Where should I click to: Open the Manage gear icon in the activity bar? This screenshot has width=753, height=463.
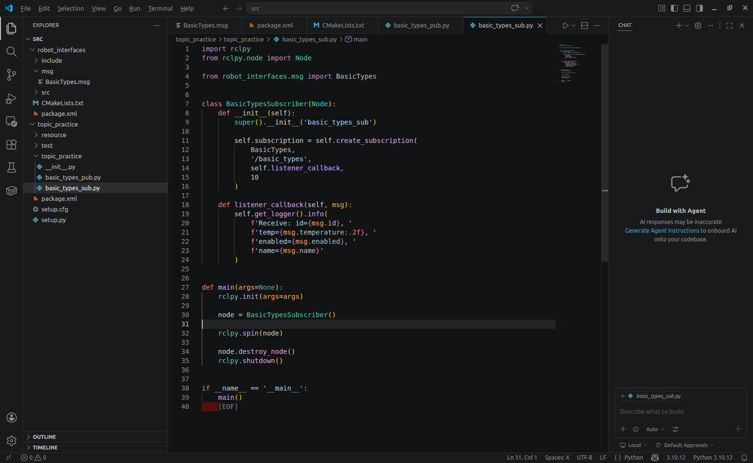12,440
